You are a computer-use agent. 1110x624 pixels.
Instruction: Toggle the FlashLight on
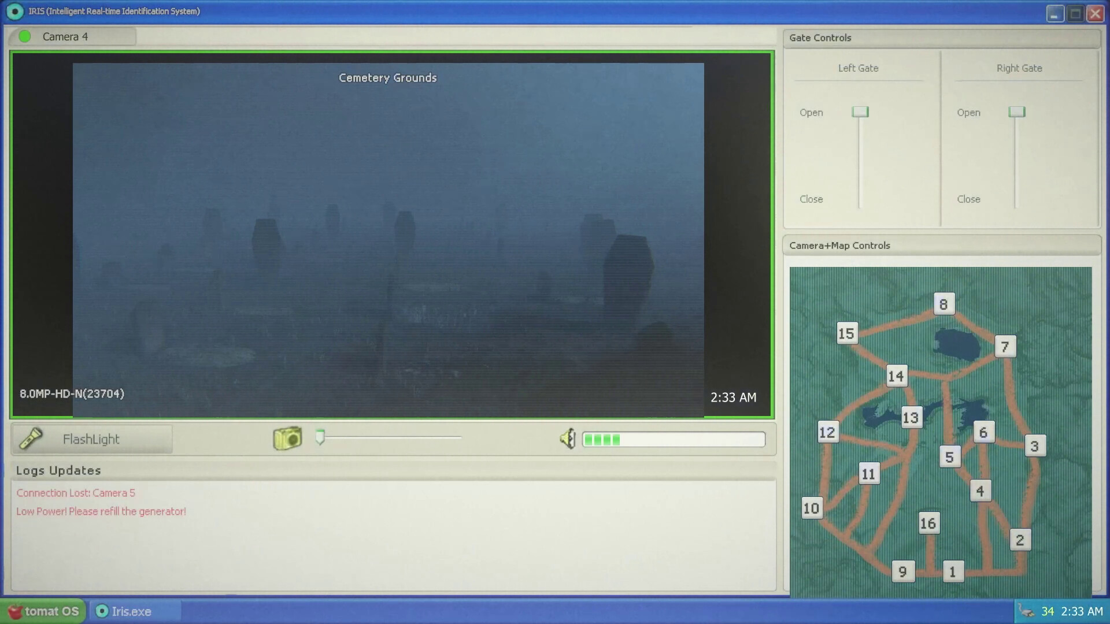click(x=91, y=439)
